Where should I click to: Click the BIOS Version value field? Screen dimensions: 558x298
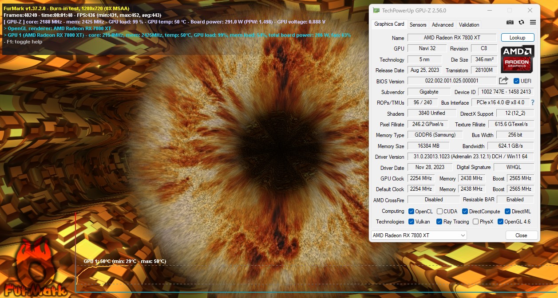[x=452, y=81]
